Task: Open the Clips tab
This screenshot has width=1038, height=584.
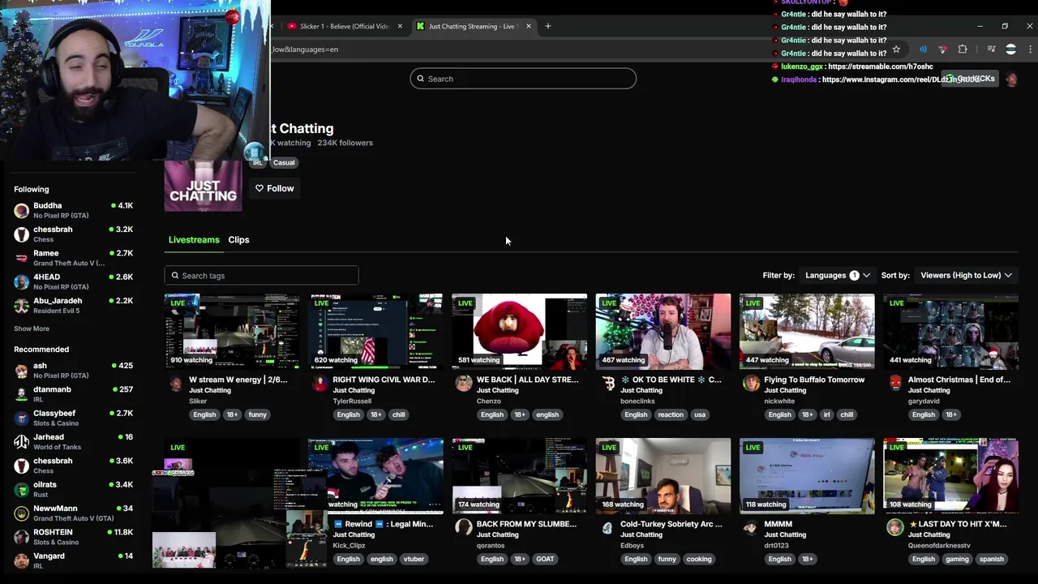Action: (238, 240)
